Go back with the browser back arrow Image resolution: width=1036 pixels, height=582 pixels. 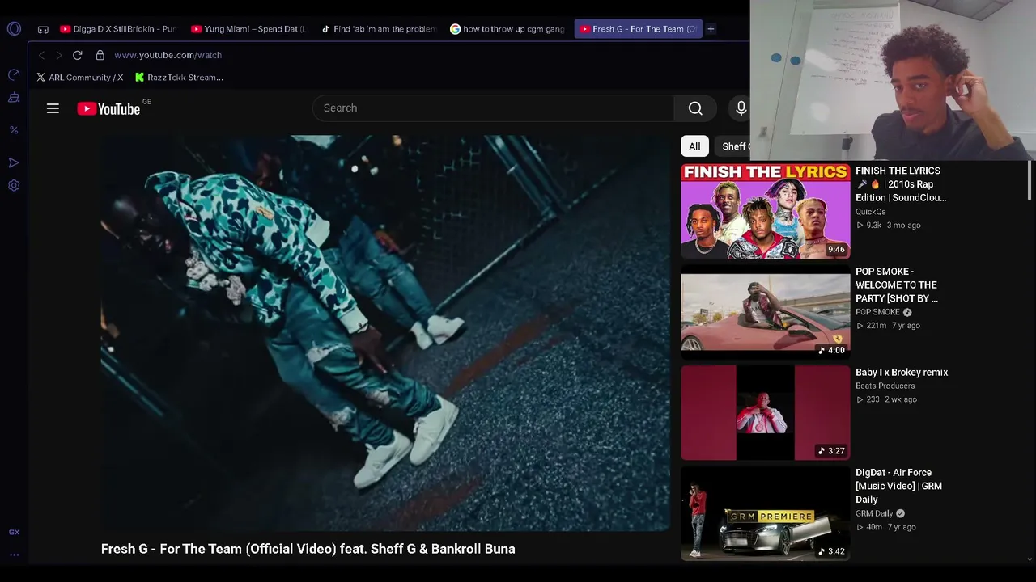(41, 55)
